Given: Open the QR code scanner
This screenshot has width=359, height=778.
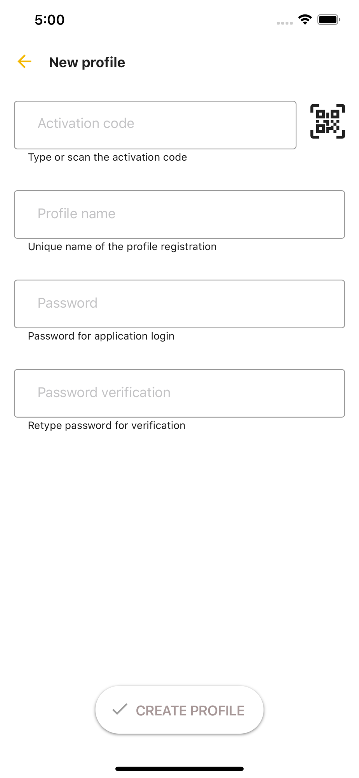Looking at the screenshot, I should click(x=328, y=121).
